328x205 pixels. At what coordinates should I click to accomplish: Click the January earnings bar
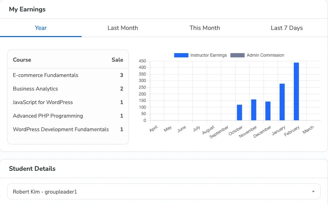282,102
